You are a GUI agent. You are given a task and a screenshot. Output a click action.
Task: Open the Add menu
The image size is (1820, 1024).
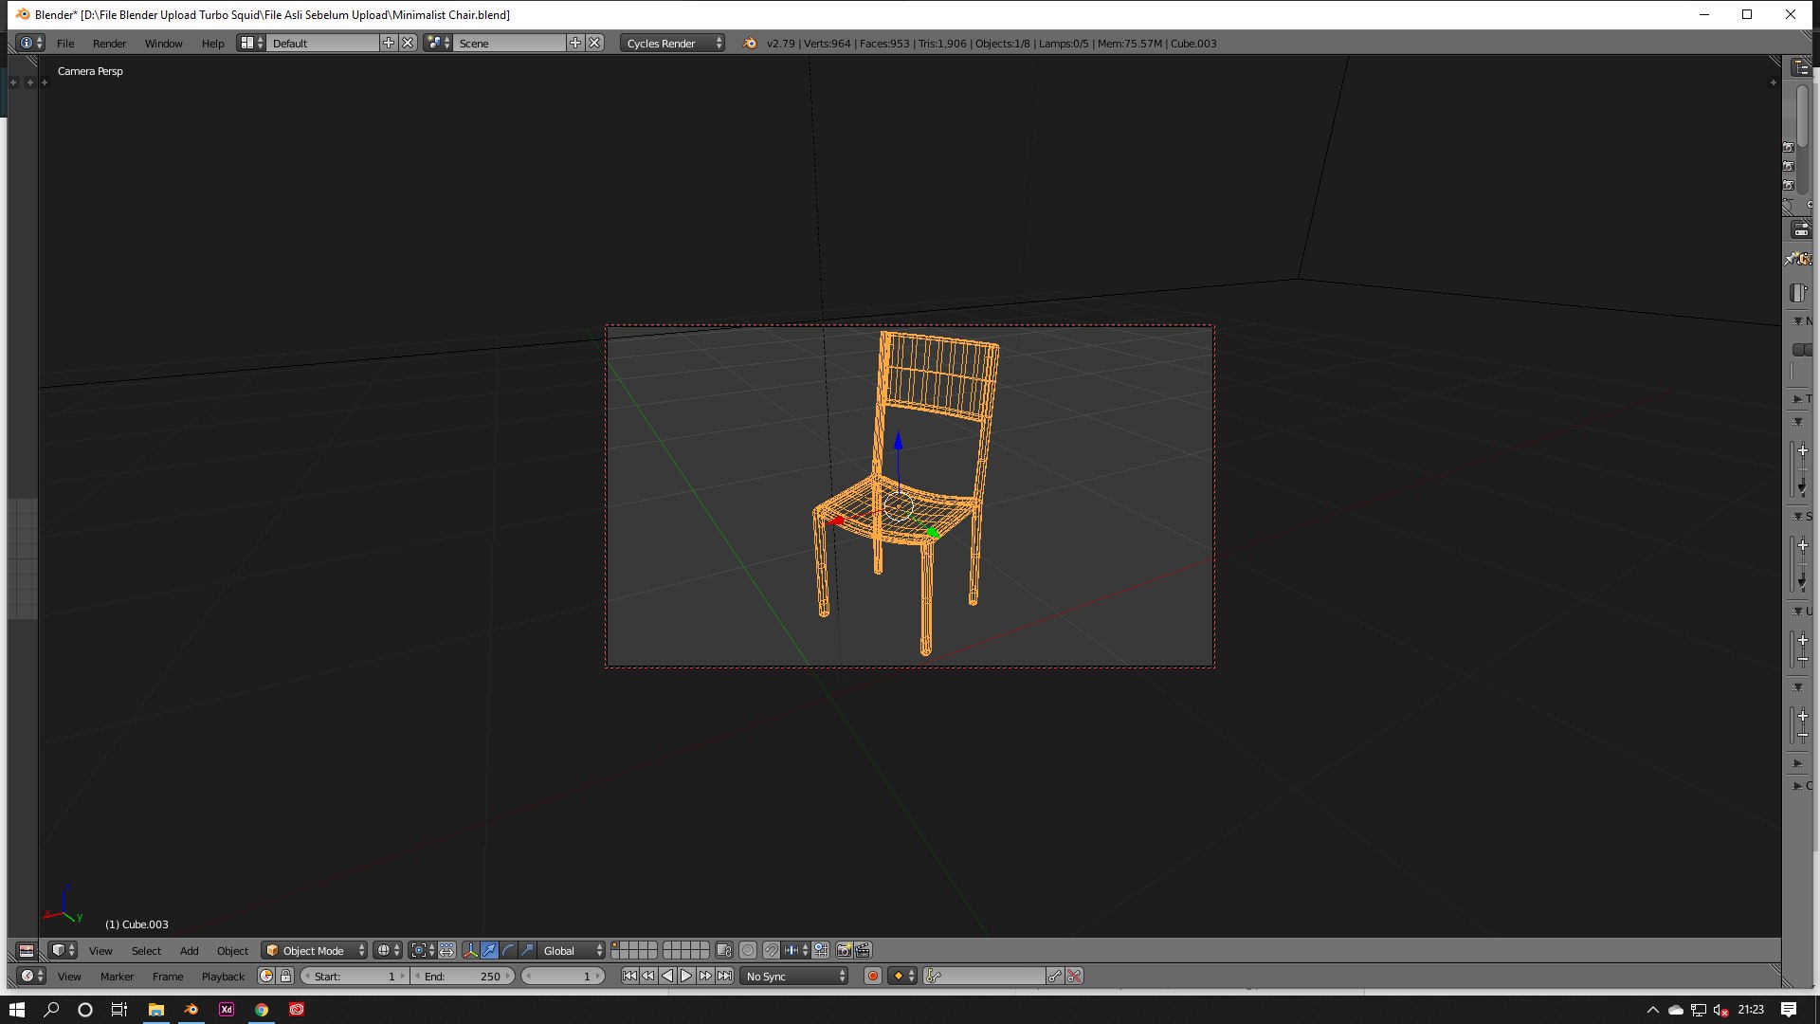click(x=190, y=951)
